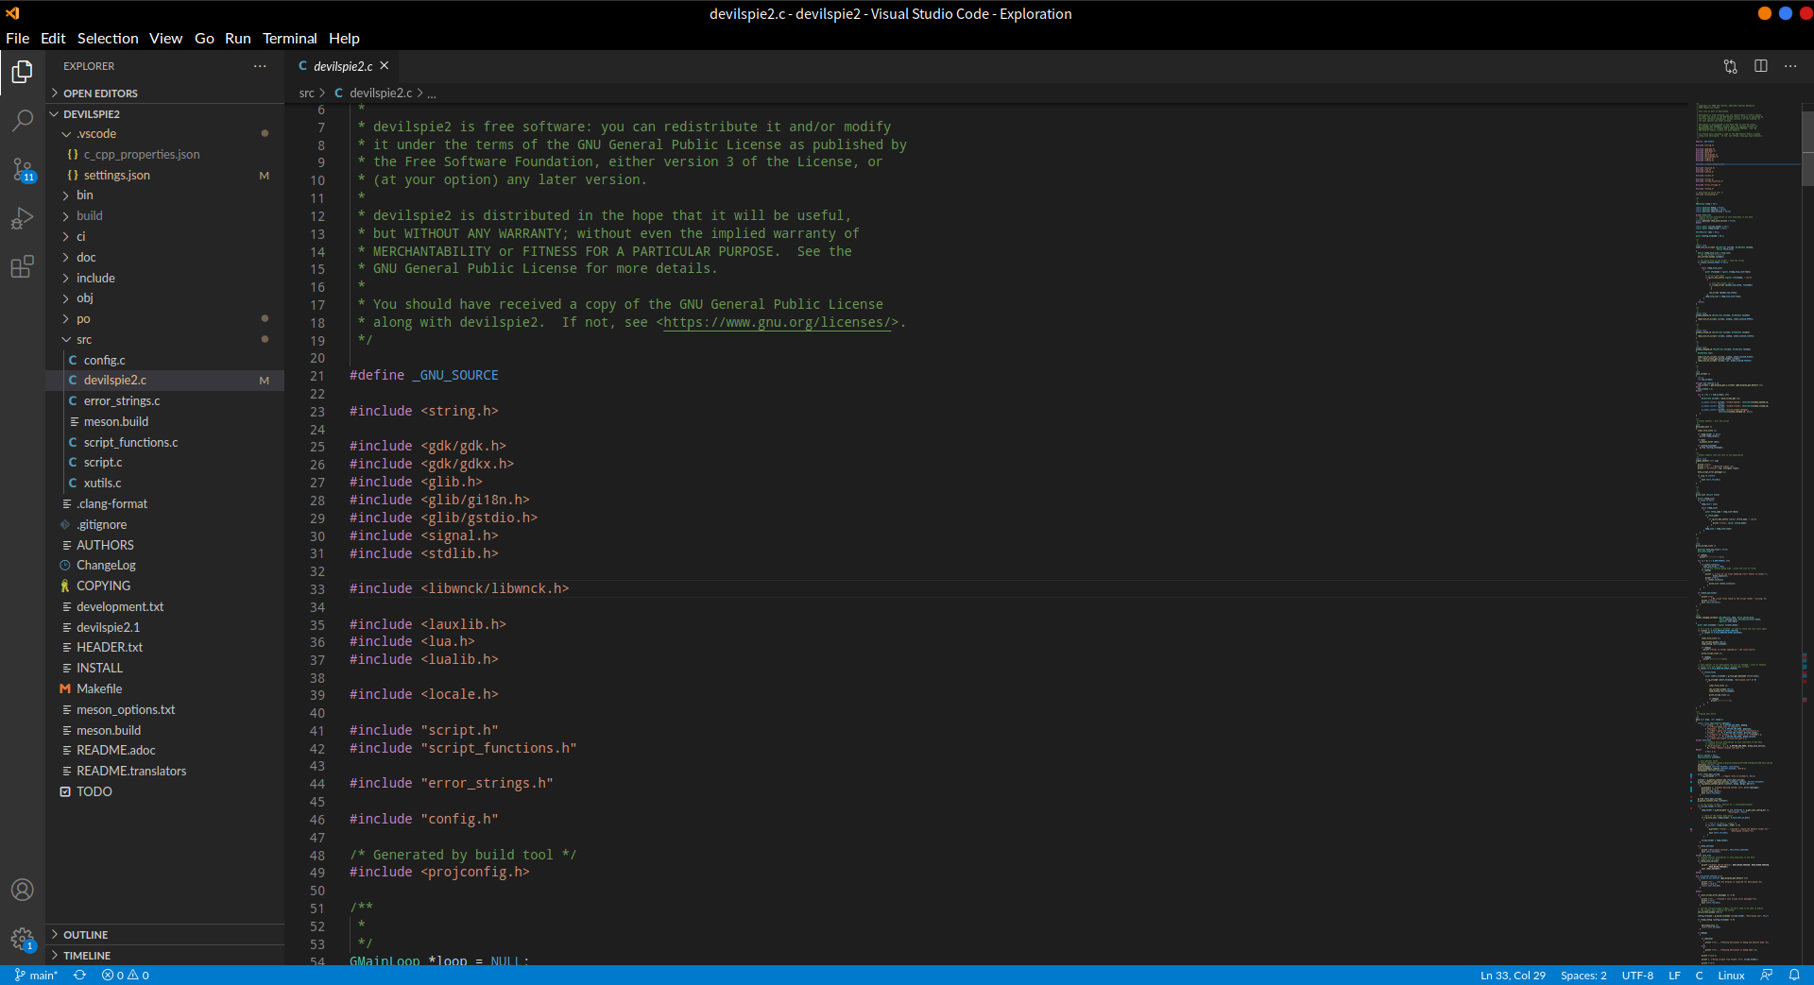Open the File menu
Viewport: 1814px width, 985px height.
(x=17, y=39)
